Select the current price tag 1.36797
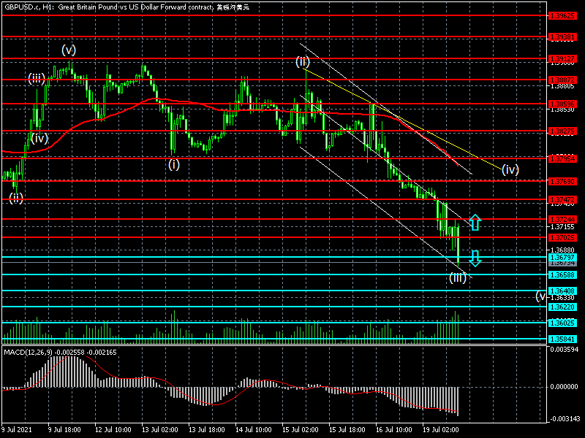This screenshot has height=438, width=585. pyautogui.click(x=562, y=257)
